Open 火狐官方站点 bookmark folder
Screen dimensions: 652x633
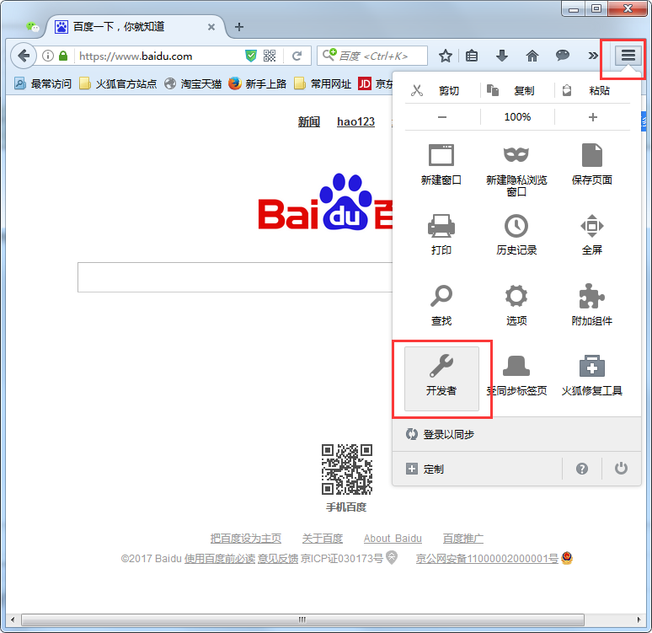(x=118, y=83)
